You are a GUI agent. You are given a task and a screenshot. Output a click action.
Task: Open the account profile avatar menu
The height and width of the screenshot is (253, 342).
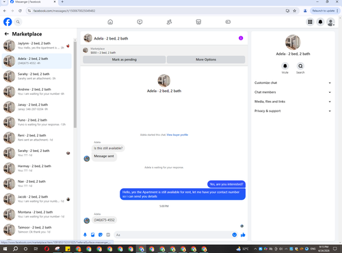click(330, 22)
